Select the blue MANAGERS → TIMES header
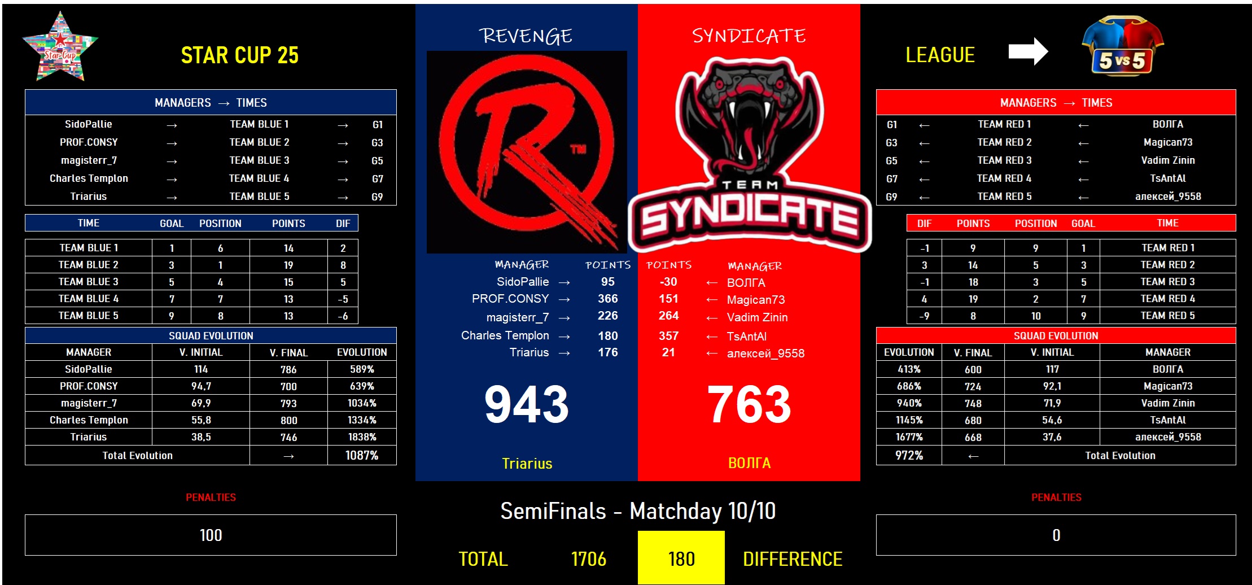This screenshot has height=585, width=1252. pyautogui.click(x=211, y=103)
